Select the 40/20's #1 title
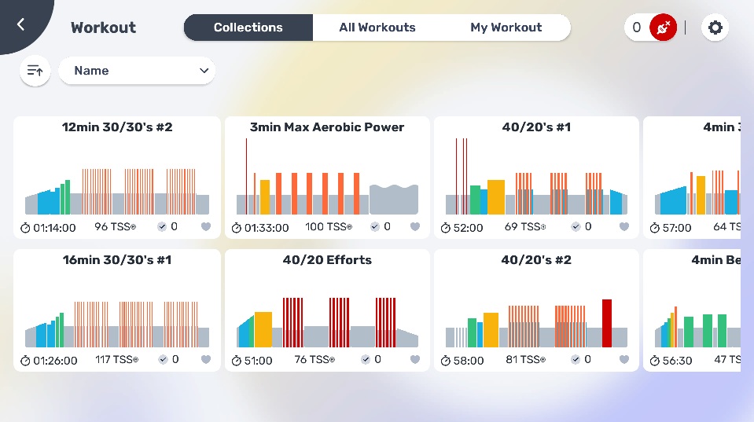The height and width of the screenshot is (422, 754). coord(536,127)
